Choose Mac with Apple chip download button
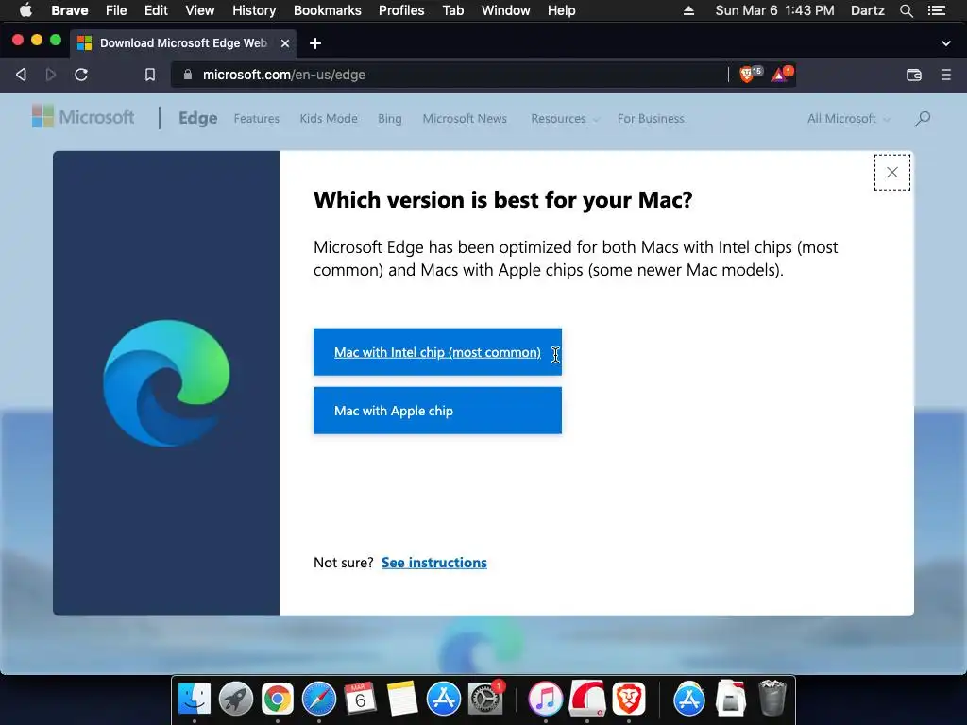Viewport: 967px width, 725px height. (437, 411)
